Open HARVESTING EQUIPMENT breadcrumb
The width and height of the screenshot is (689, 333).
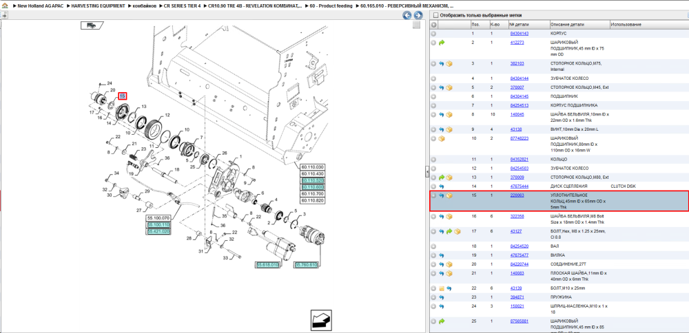pyautogui.click(x=99, y=7)
